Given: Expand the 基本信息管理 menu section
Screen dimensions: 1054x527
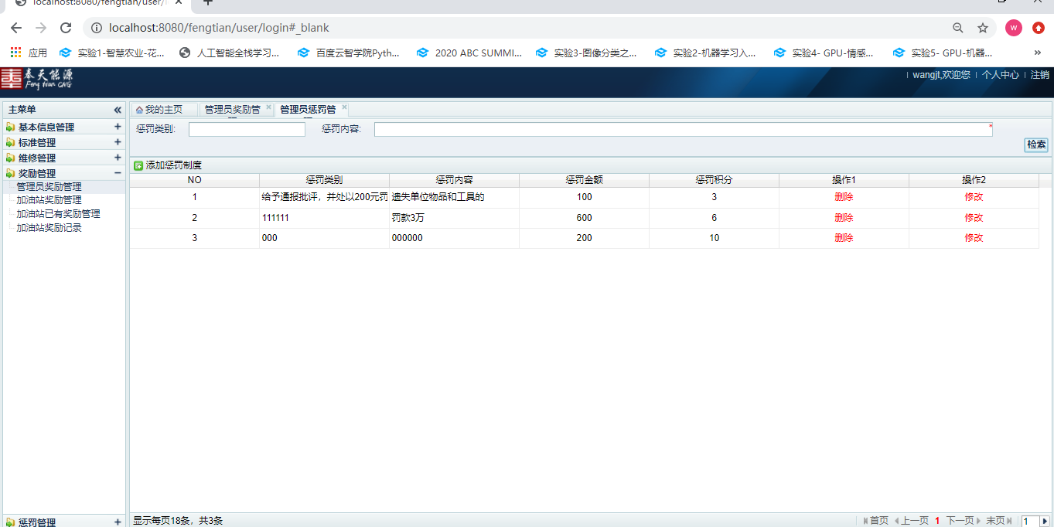Looking at the screenshot, I should (x=118, y=127).
